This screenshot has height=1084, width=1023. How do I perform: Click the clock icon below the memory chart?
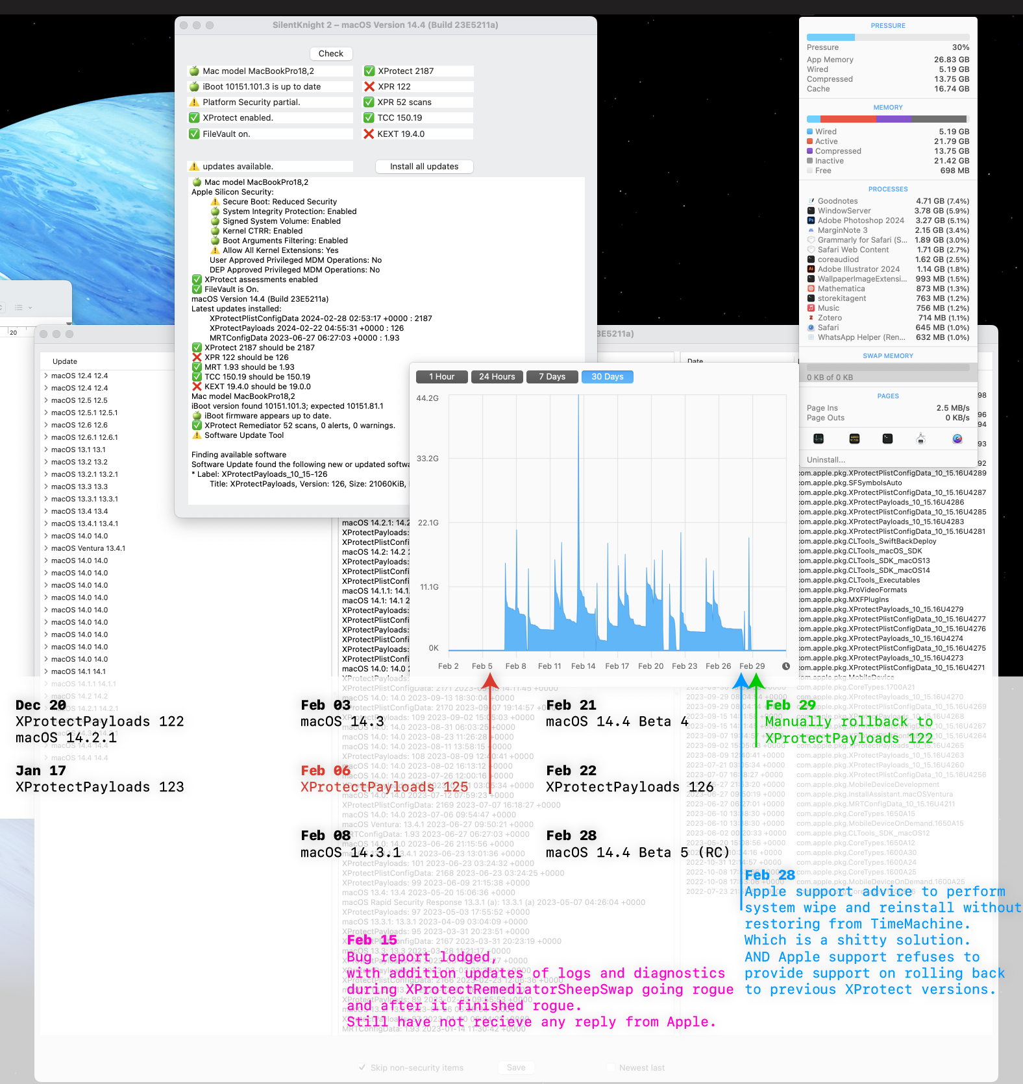pyautogui.click(x=786, y=666)
